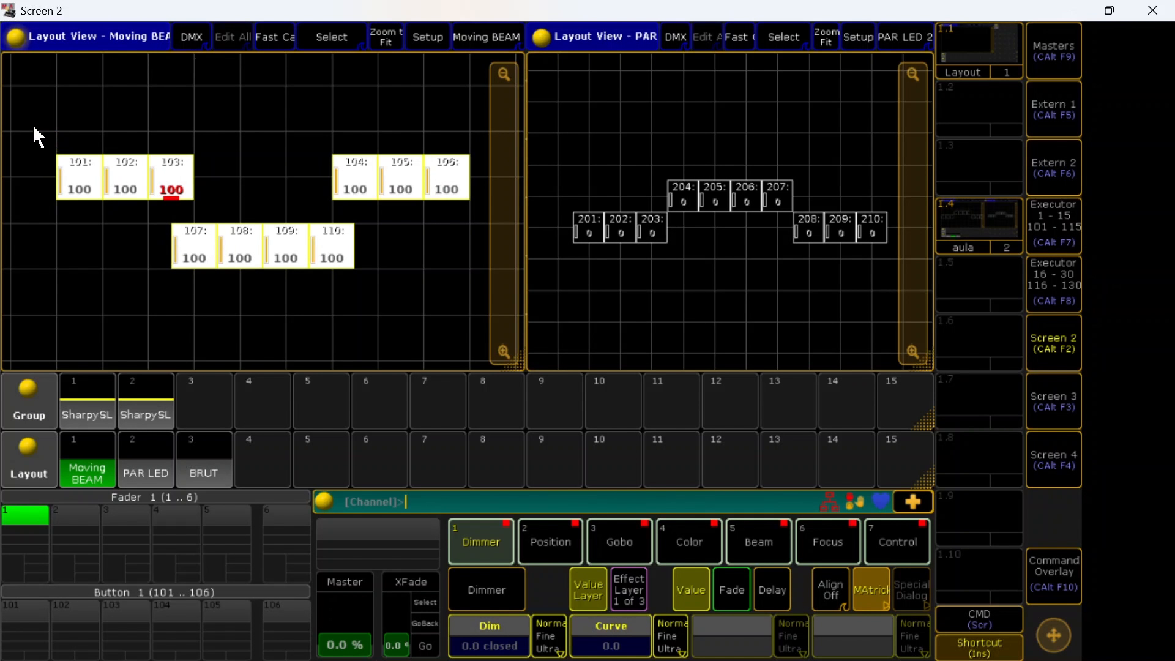Screen dimensions: 1175x661
Task: Select fixture 208 in PAR layout
Action: pos(808,227)
